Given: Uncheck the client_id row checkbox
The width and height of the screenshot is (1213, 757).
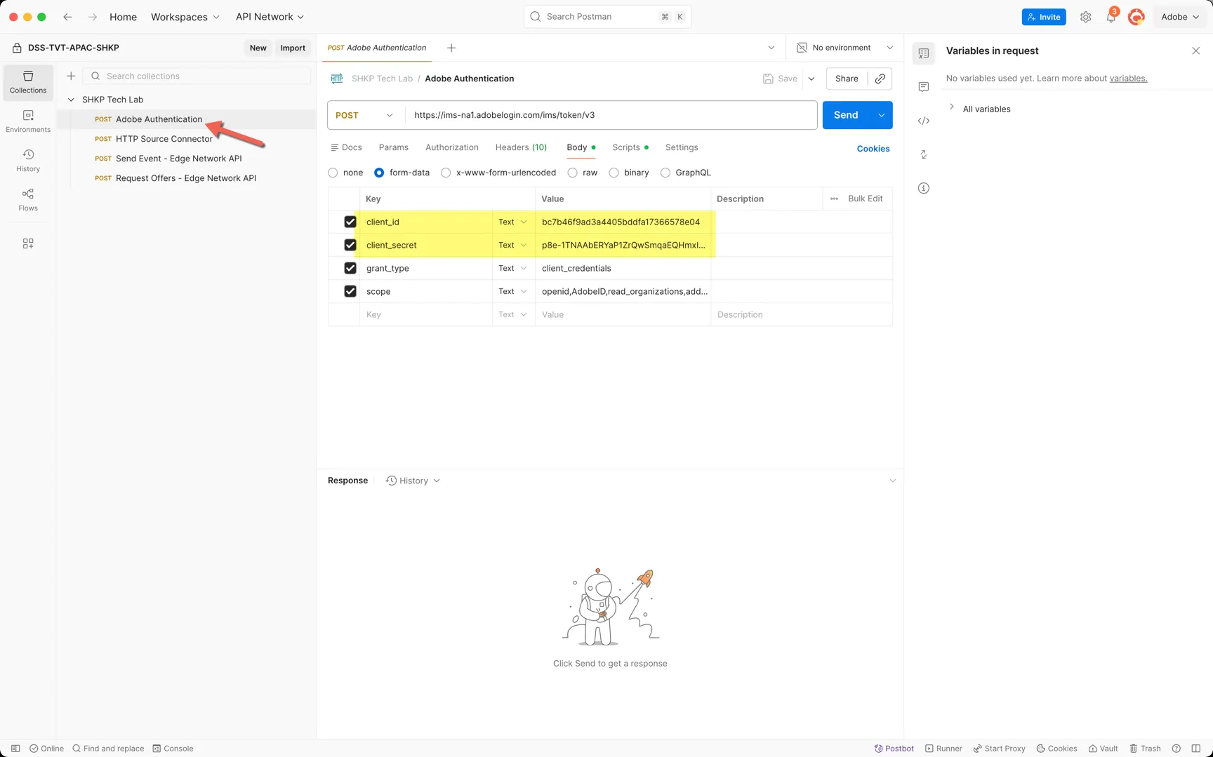Looking at the screenshot, I should (x=350, y=222).
